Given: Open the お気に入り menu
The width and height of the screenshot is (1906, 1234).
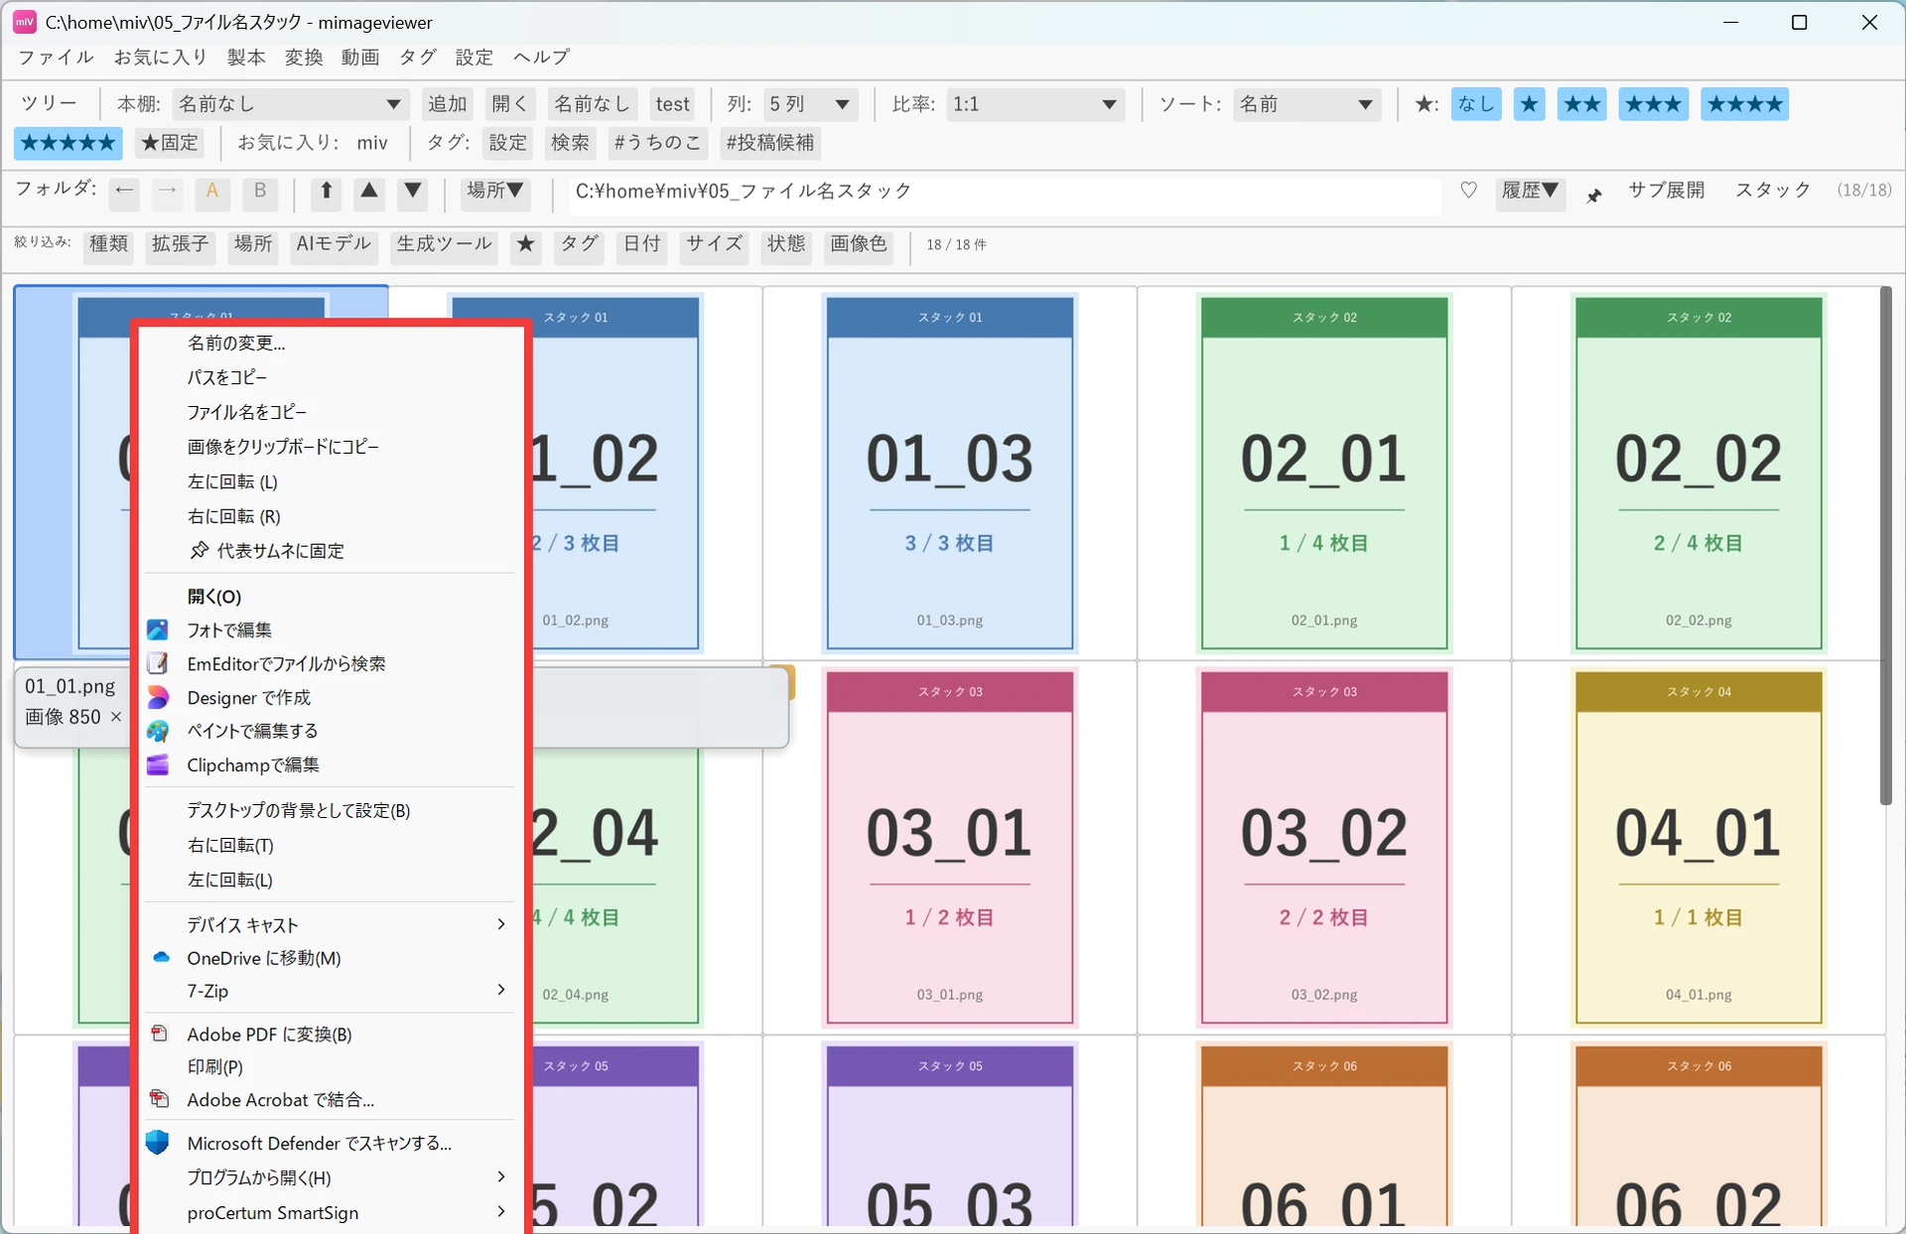Looking at the screenshot, I should coord(161,58).
